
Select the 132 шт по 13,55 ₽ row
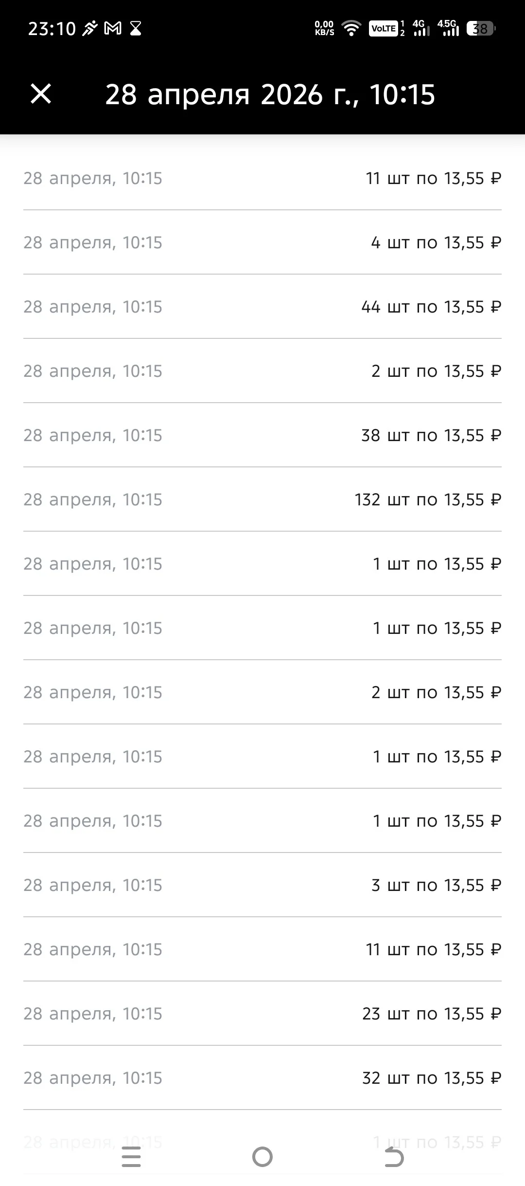coord(262,500)
